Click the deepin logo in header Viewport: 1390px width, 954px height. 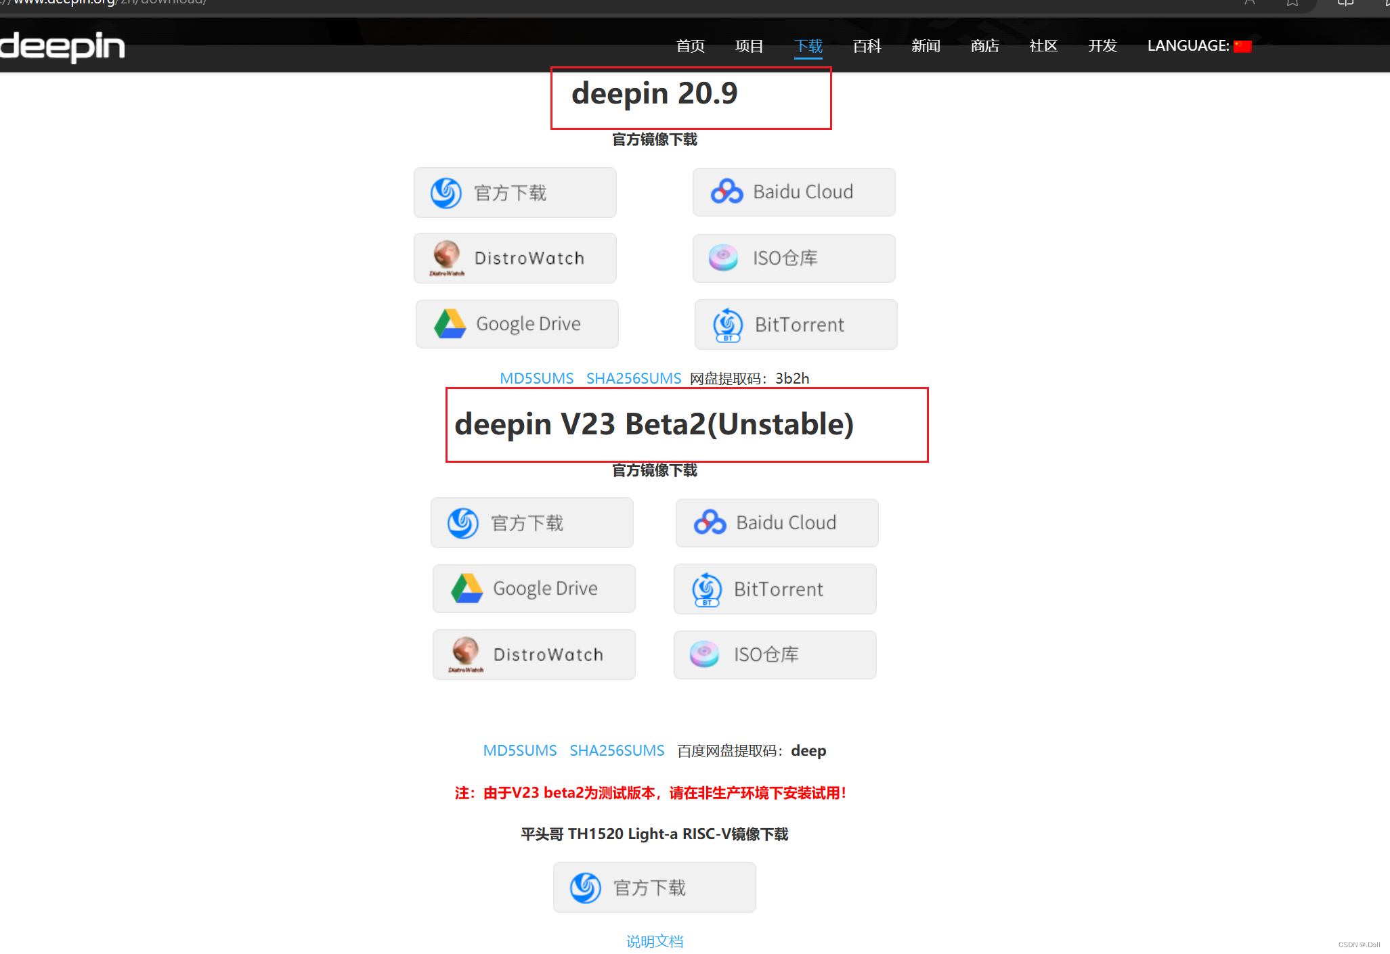[62, 47]
